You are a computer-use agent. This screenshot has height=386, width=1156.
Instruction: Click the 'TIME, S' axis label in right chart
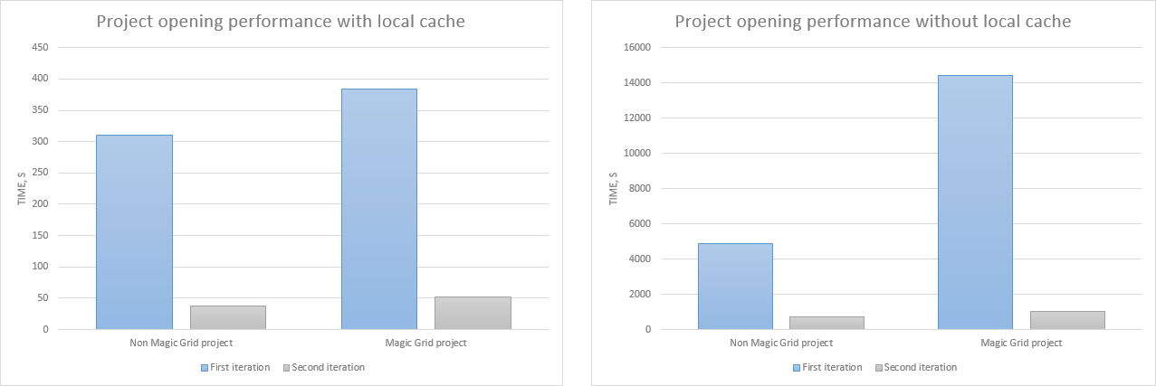point(615,189)
